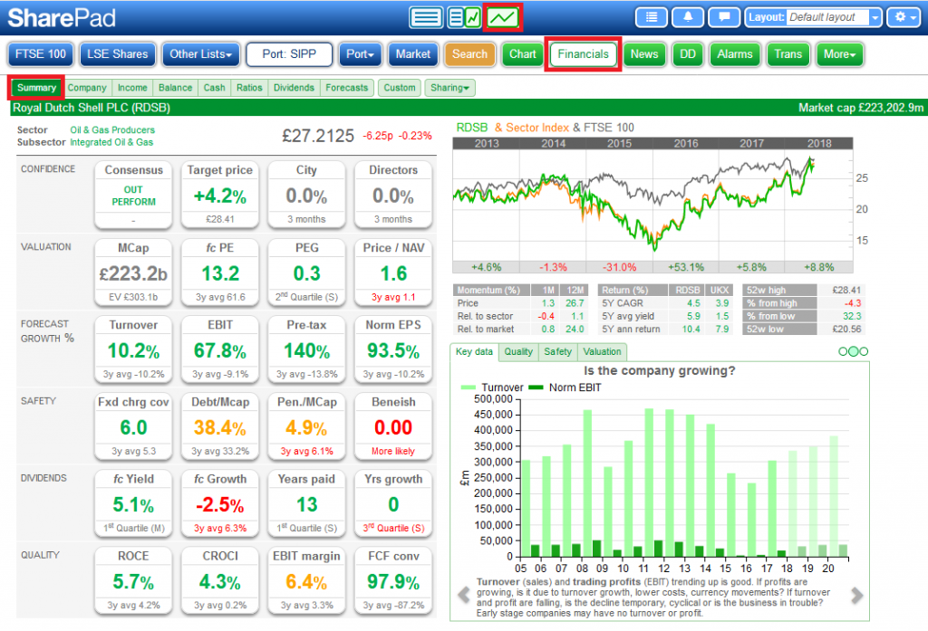
Task: Open the More dropdown menu
Action: [x=839, y=54]
